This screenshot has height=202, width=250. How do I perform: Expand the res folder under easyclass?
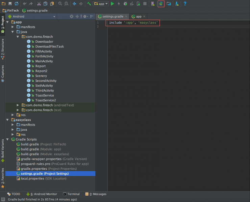(x=13, y=134)
